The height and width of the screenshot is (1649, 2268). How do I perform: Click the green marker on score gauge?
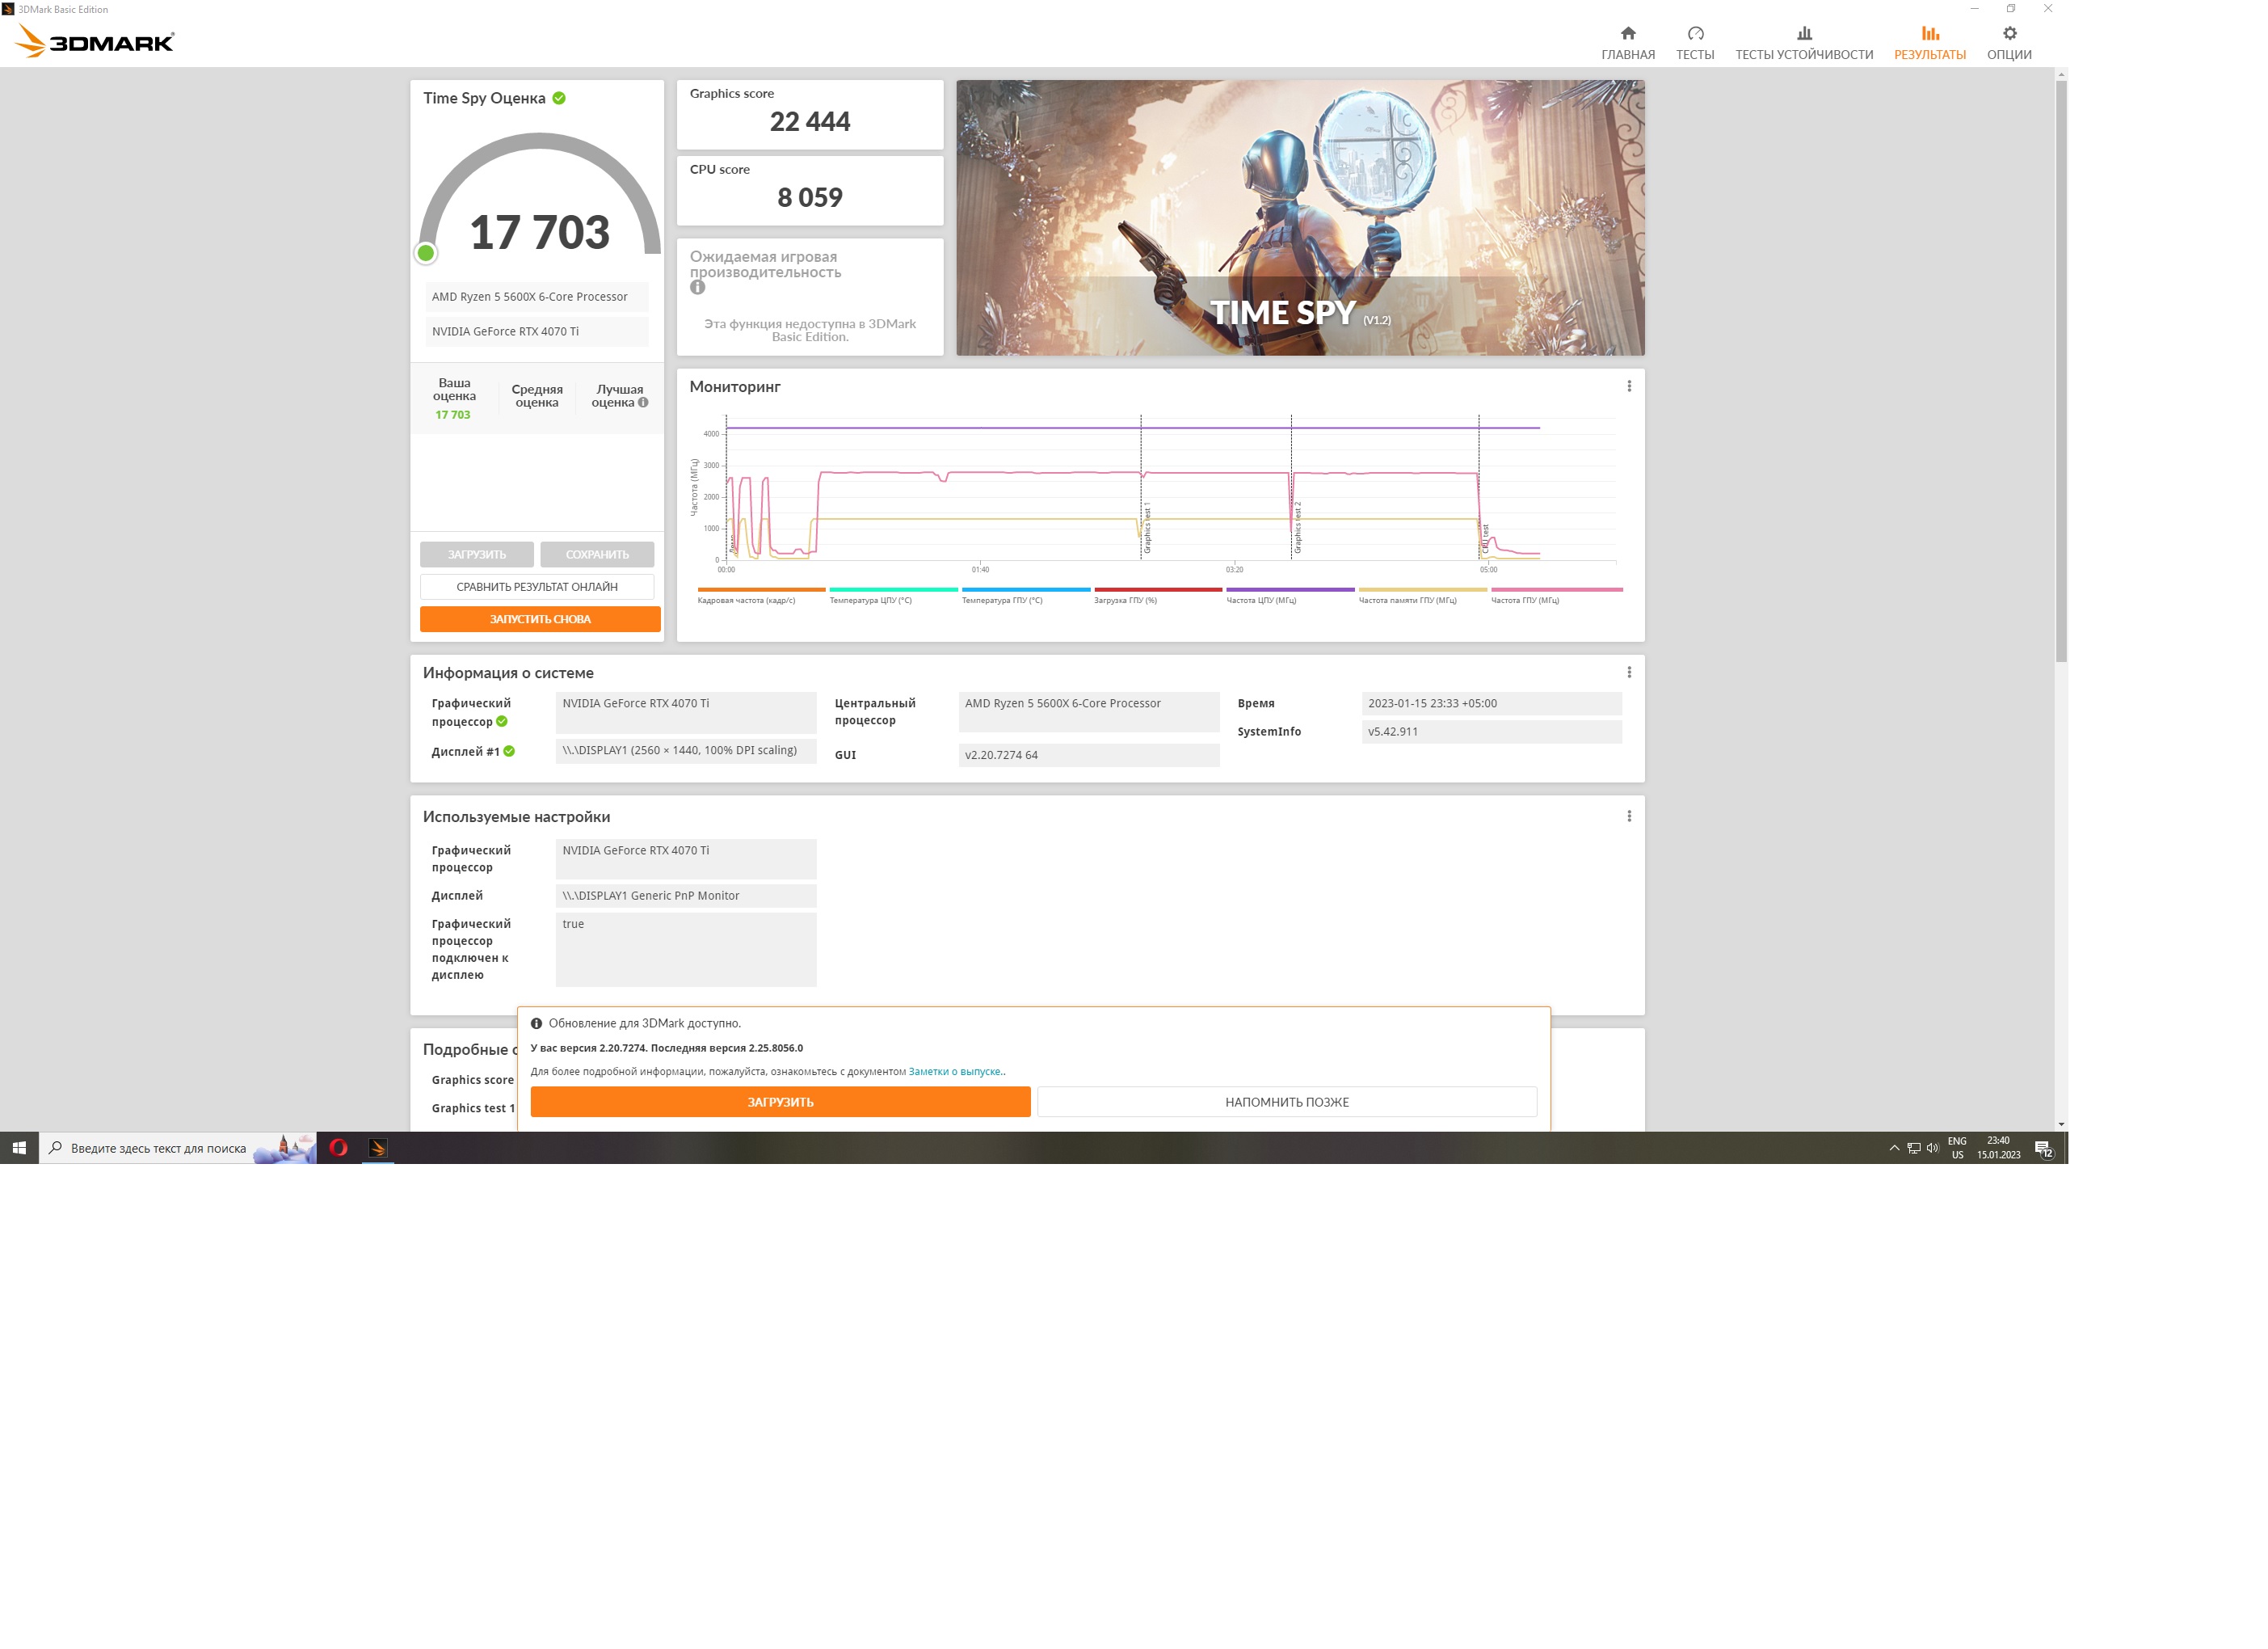[x=426, y=253]
